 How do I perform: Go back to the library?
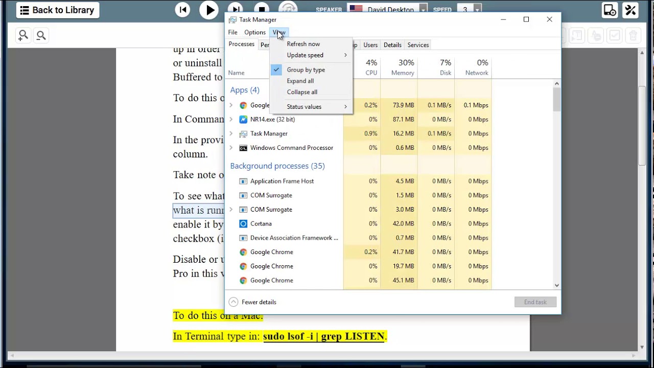pos(58,10)
